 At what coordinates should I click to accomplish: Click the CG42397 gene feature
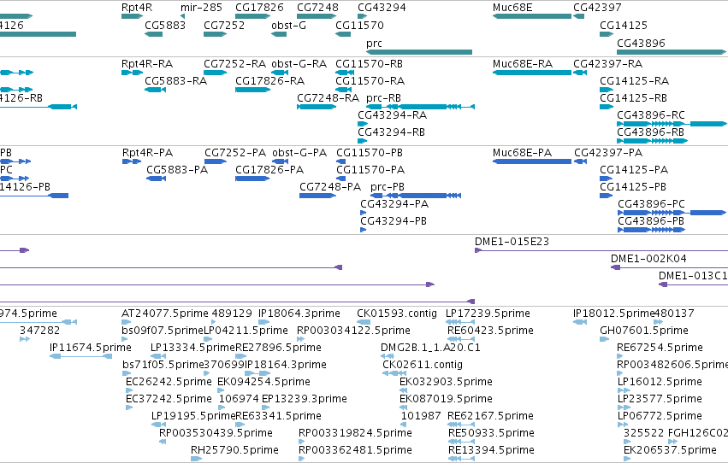[579, 16]
